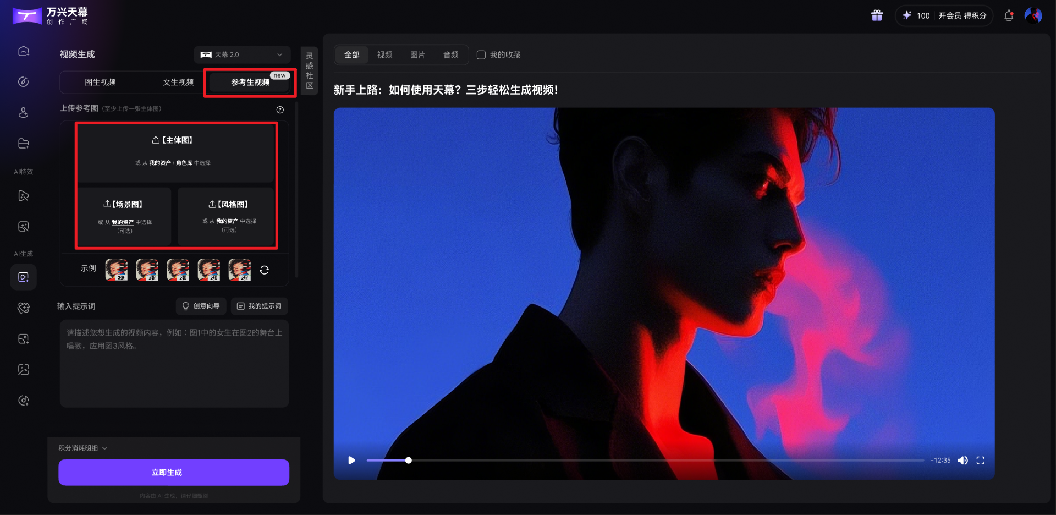Open the assets folder icon in sidebar
The height and width of the screenshot is (515, 1056).
(x=23, y=143)
